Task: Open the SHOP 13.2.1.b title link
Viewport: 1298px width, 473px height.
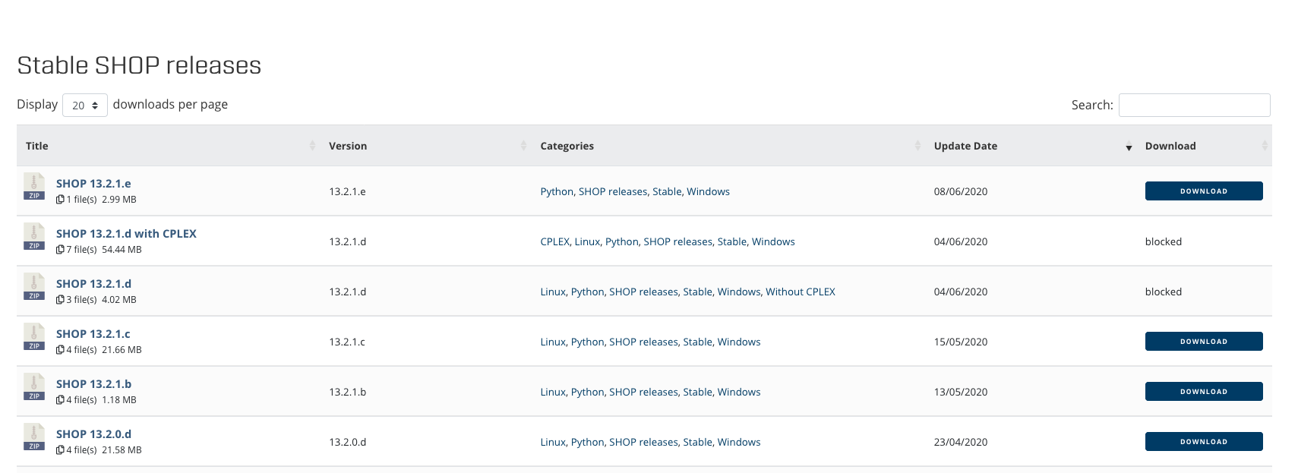Action: [93, 384]
